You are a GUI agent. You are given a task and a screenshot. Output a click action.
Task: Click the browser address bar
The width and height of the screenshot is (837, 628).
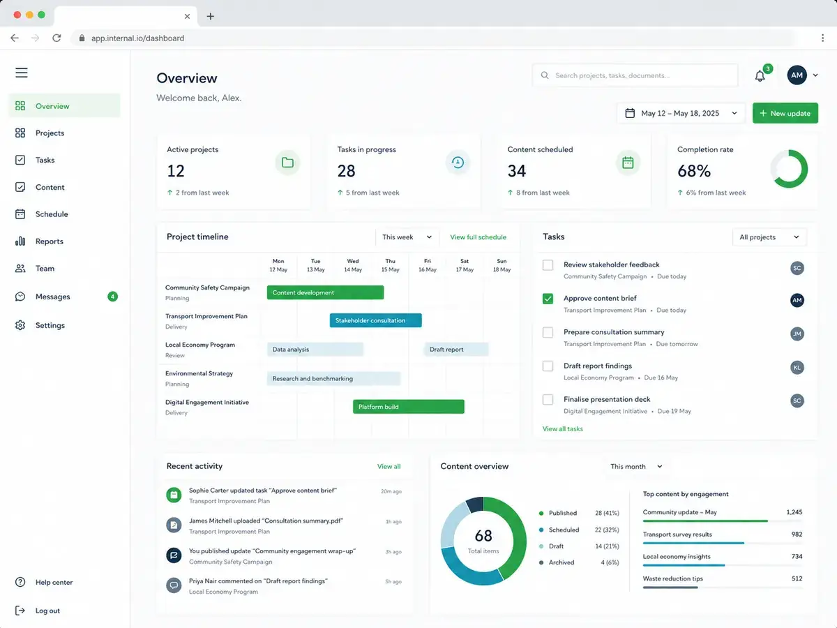[x=432, y=38]
